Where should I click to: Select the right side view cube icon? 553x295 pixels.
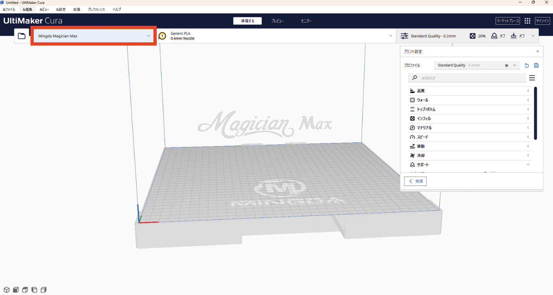pos(44,290)
